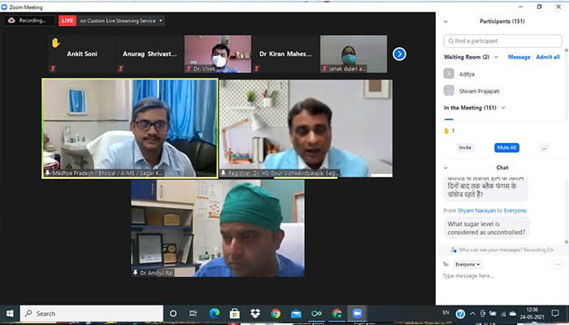This screenshot has height=325, width=569.
Task: Click the chat panel scrollbar
Action: pos(567,209)
